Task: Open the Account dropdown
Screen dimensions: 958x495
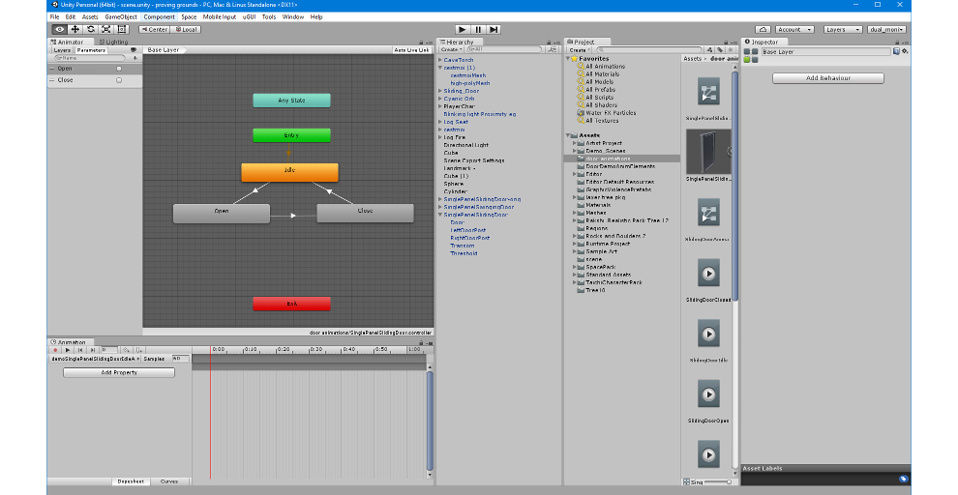Action: point(794,29)
